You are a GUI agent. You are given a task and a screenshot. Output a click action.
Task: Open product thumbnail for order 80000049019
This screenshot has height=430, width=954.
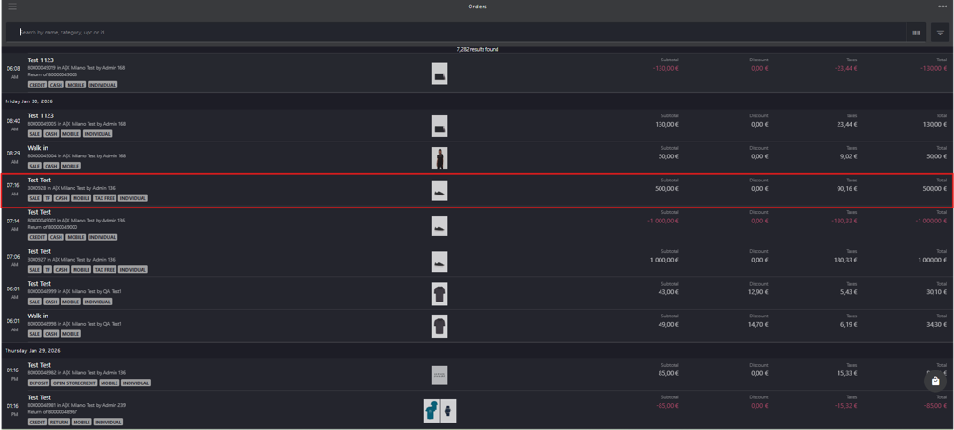[440, 74]
